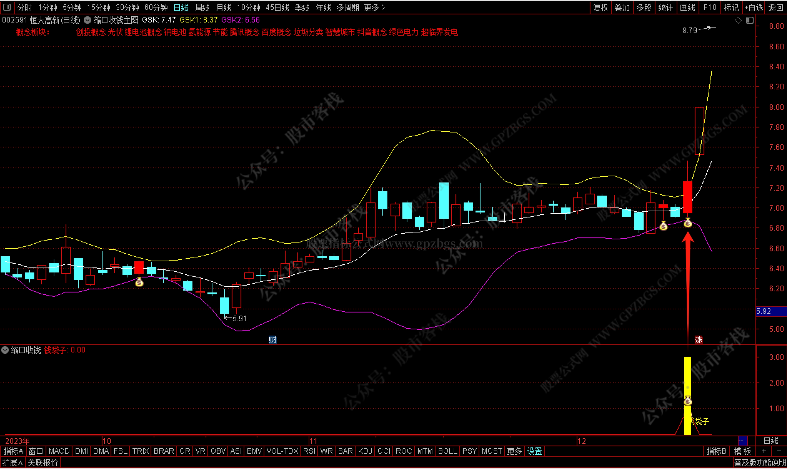Image resolution: width=787 pixels, height=469 pixels.
Task: Open 多股 multi-stock view
Action: tap(644, 7)
